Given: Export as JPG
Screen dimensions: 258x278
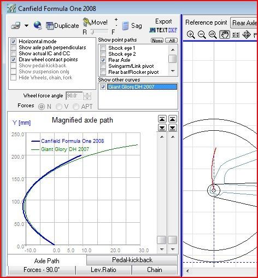Looking at the screenshot, I should (153, 30).
